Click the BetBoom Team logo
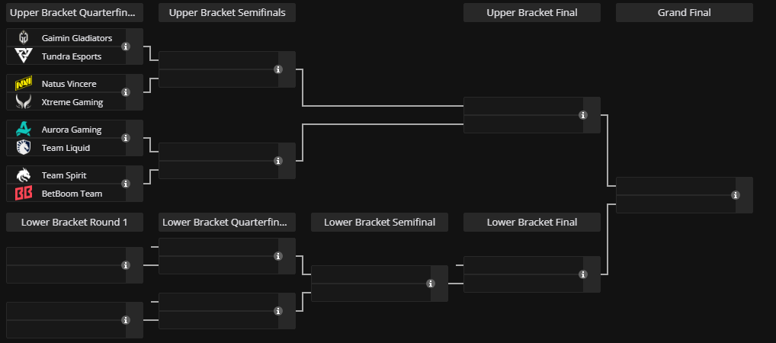 pyautogui.click(x=24, y=193)
